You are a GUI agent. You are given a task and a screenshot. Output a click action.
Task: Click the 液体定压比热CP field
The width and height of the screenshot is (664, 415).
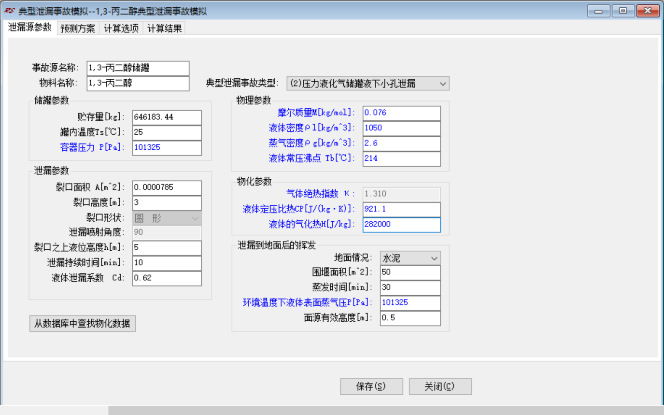point(402,210)
